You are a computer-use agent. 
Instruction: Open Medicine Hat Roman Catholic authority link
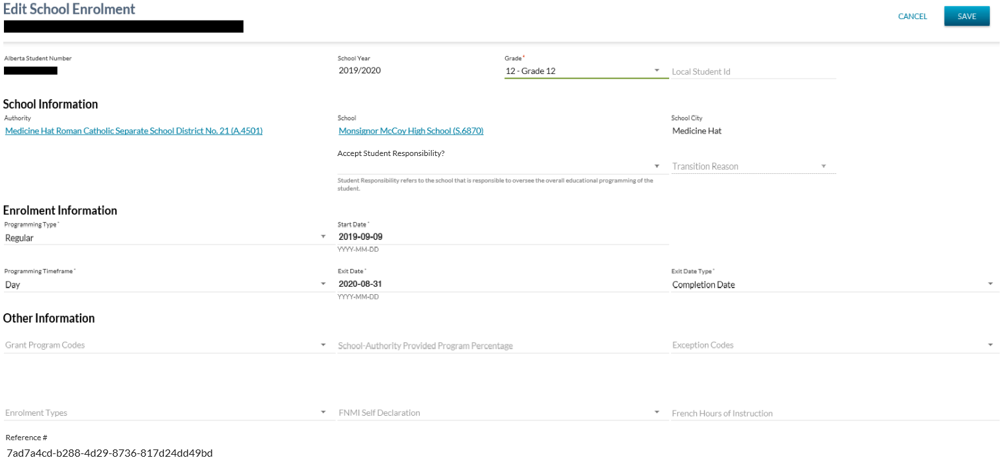(x=134, y=131)
